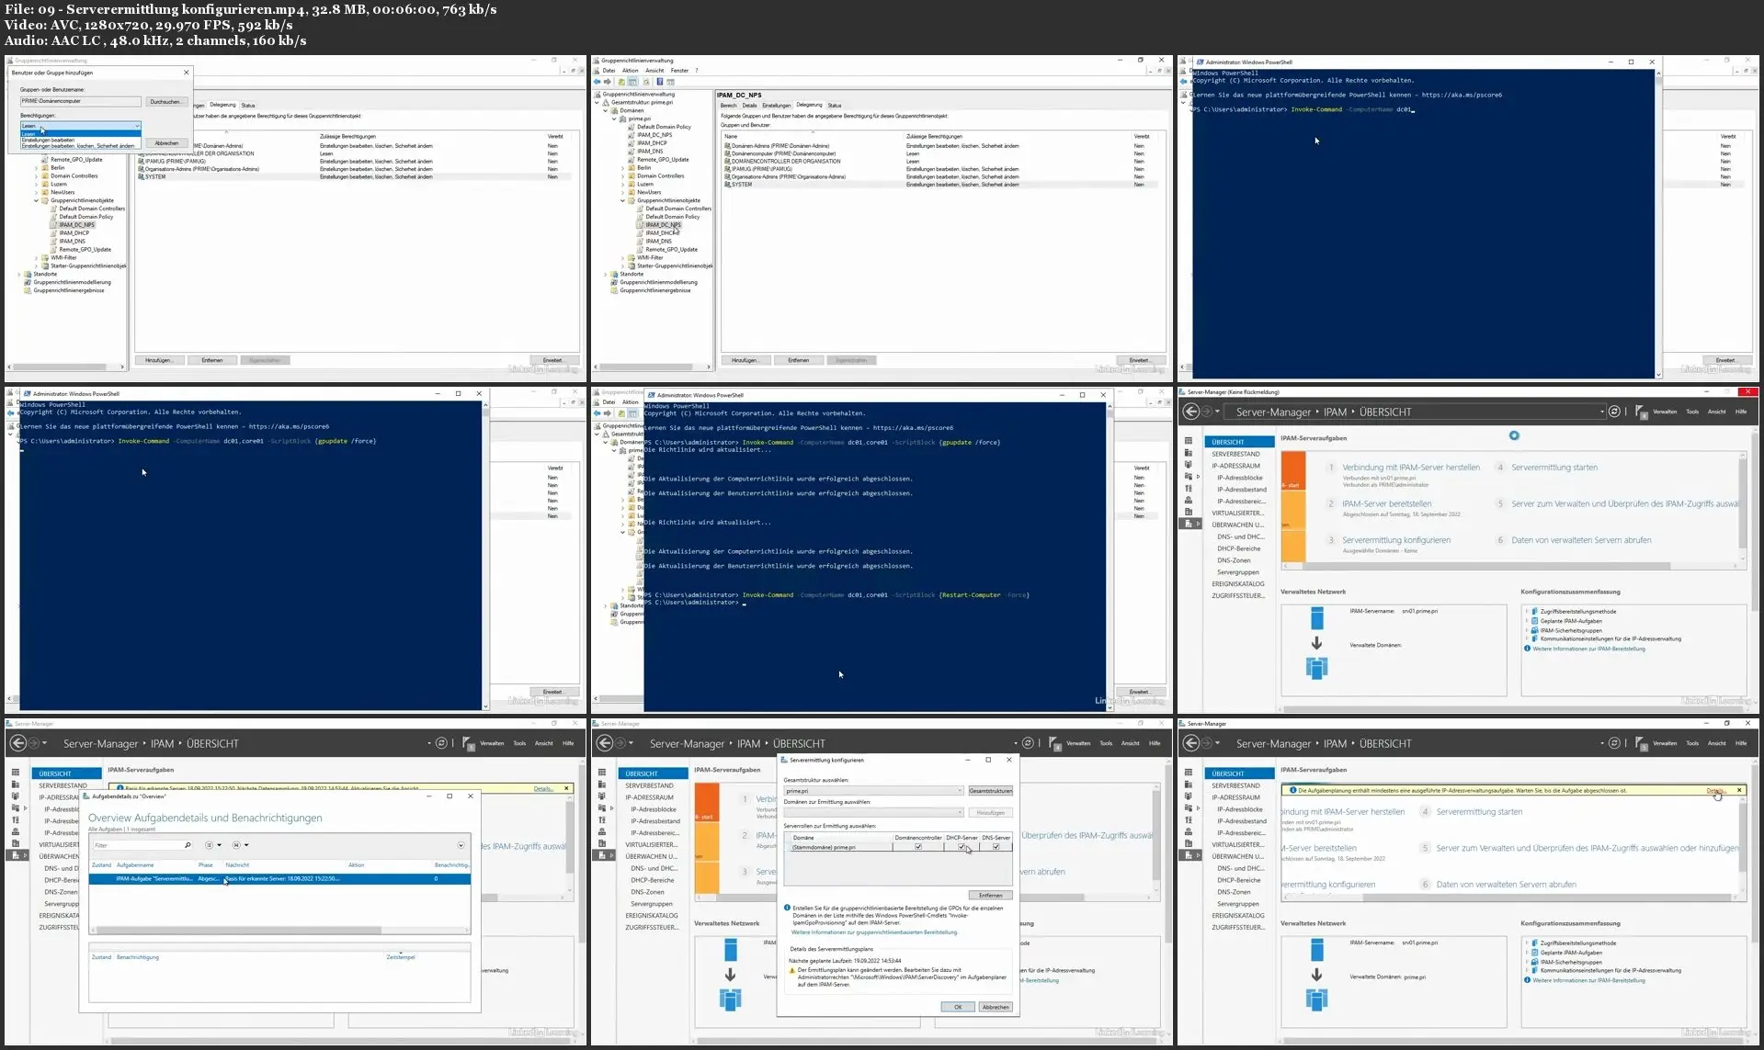Open Tools menu behind Serverermittlung konfigurieren dialog
Screen dimensions: 1764x1050
click(1106, 743)
